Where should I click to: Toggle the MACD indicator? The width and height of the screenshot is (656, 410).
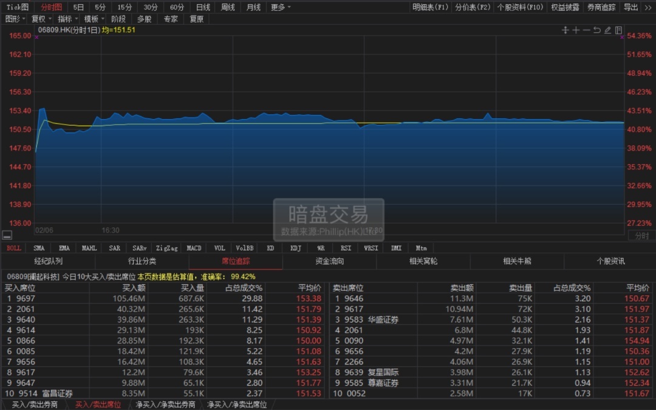(194, 248)
